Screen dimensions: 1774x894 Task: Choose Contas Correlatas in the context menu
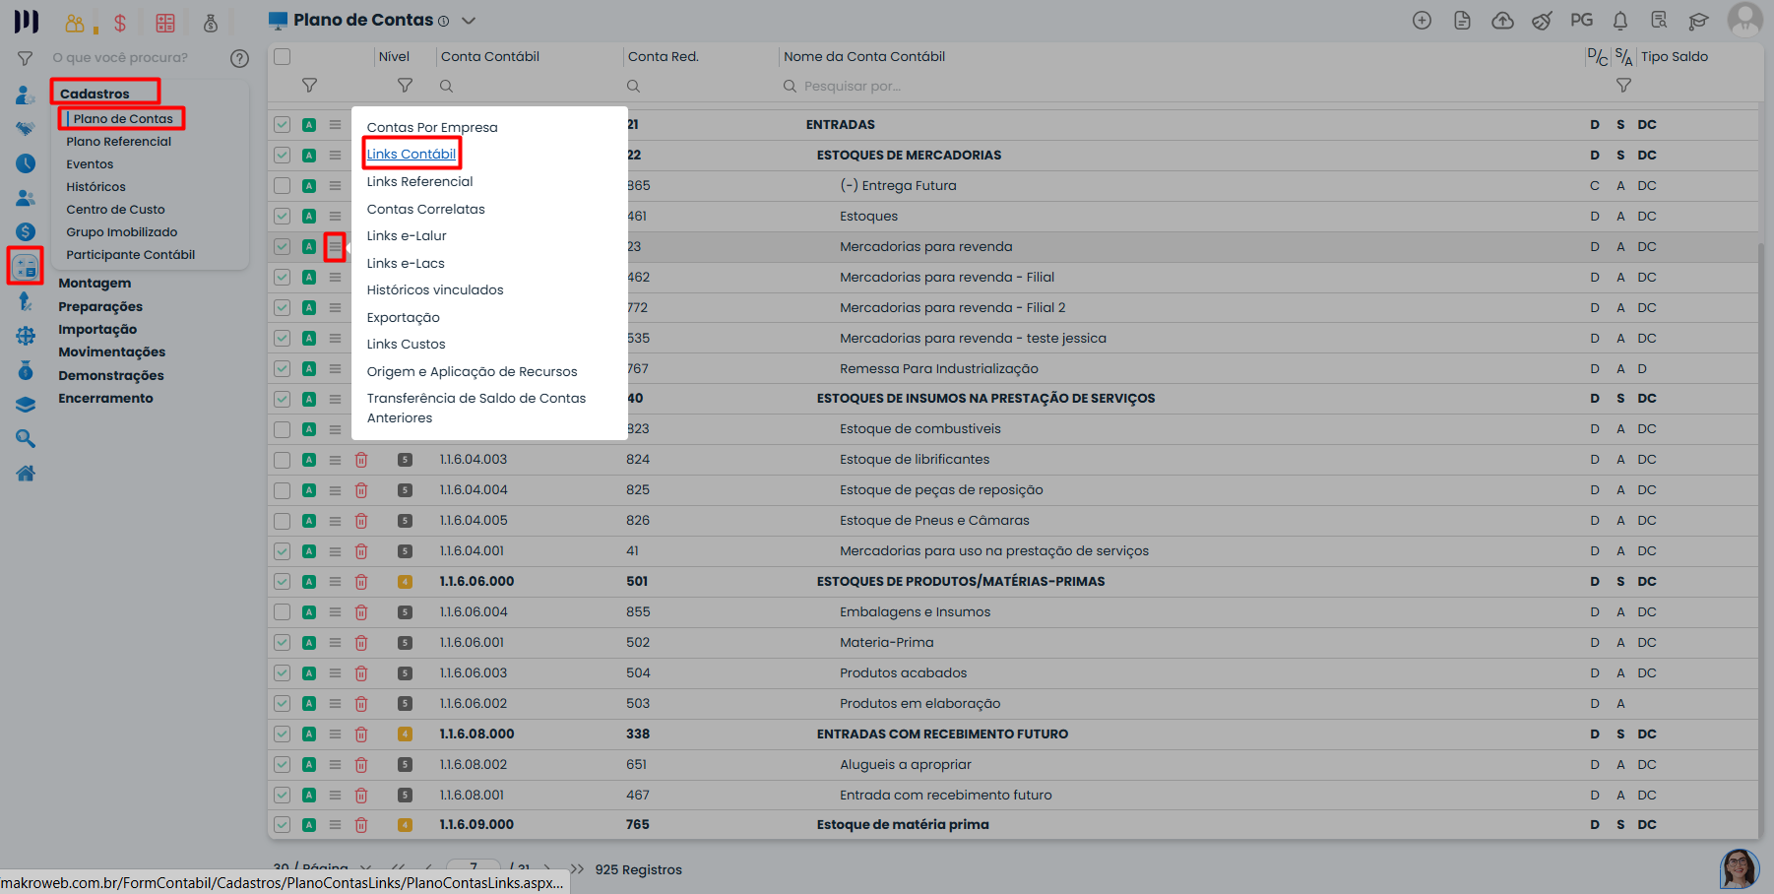(x=425, y=209)
